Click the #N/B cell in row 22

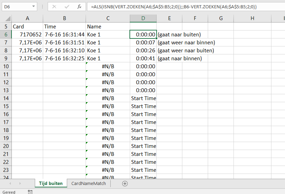[108, 162]
